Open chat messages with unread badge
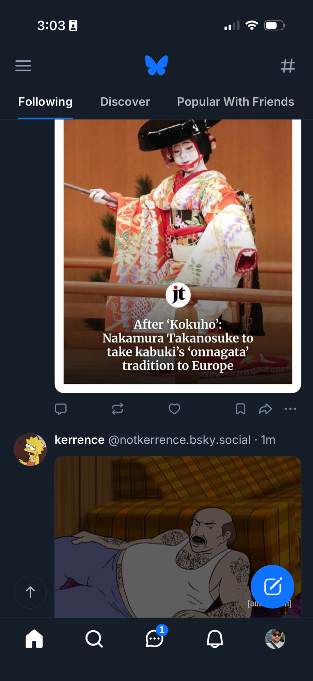313x681 pixels. 155,639
